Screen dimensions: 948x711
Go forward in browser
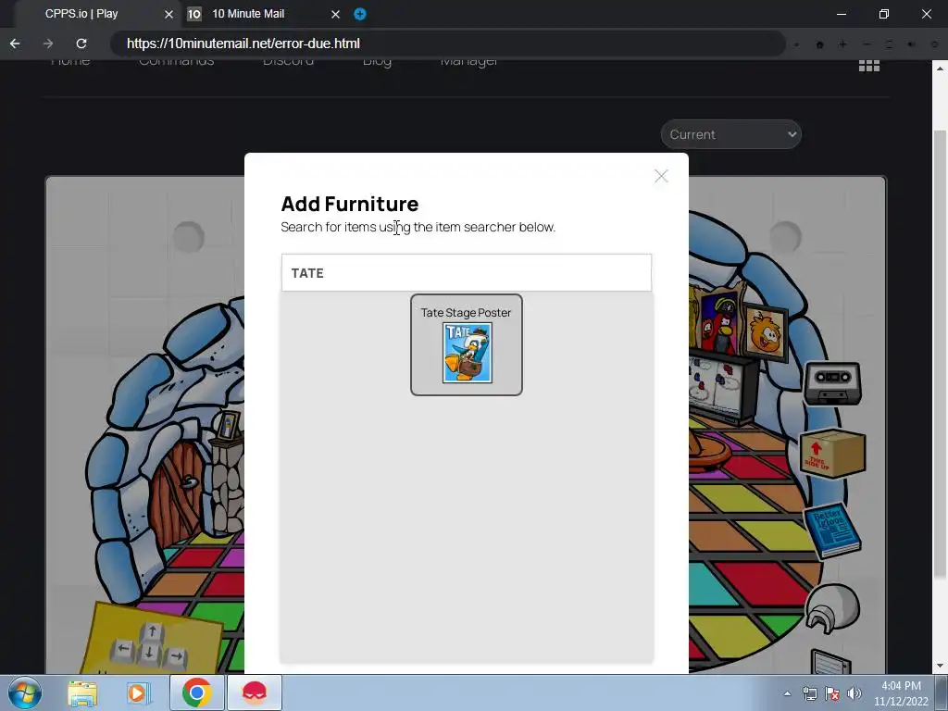point(48,44)
